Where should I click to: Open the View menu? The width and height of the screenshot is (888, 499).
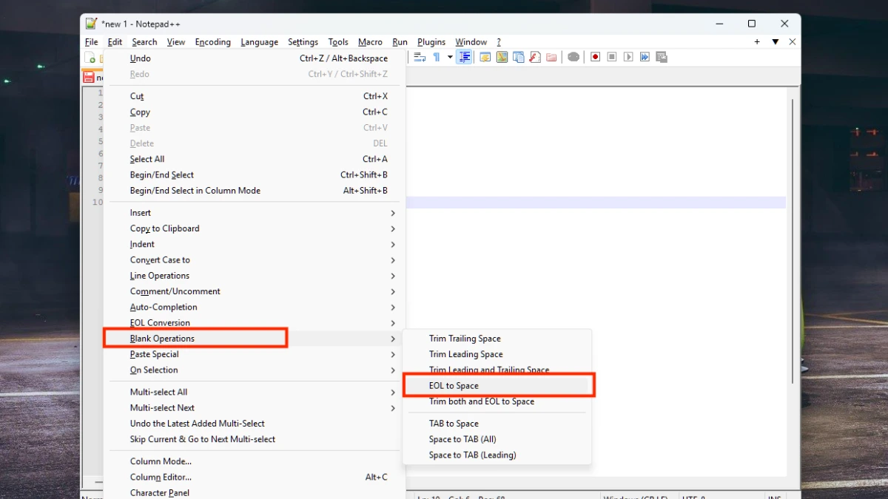(176, 42)
